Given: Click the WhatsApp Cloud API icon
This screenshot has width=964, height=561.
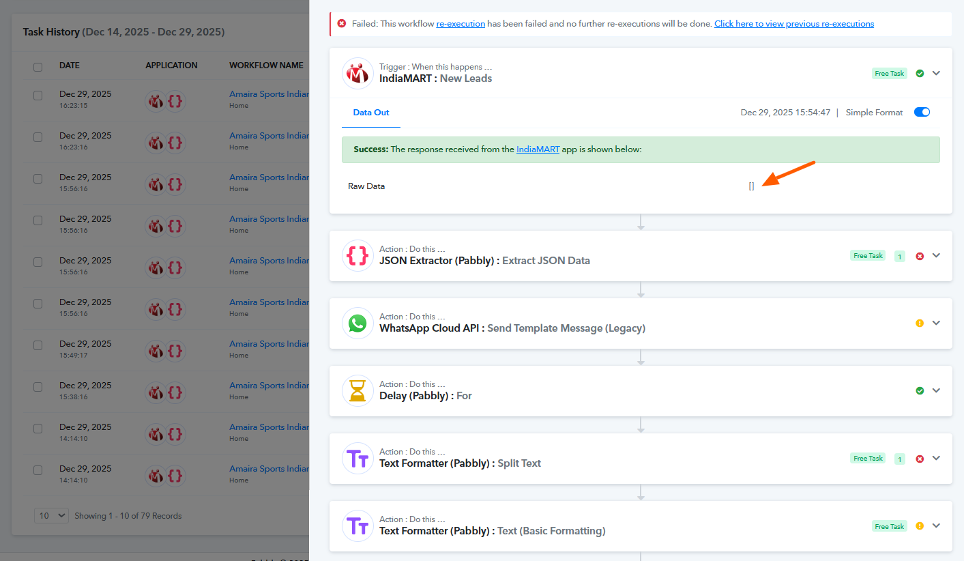Looking at the screenshot, I should click(x=357, y=323).
